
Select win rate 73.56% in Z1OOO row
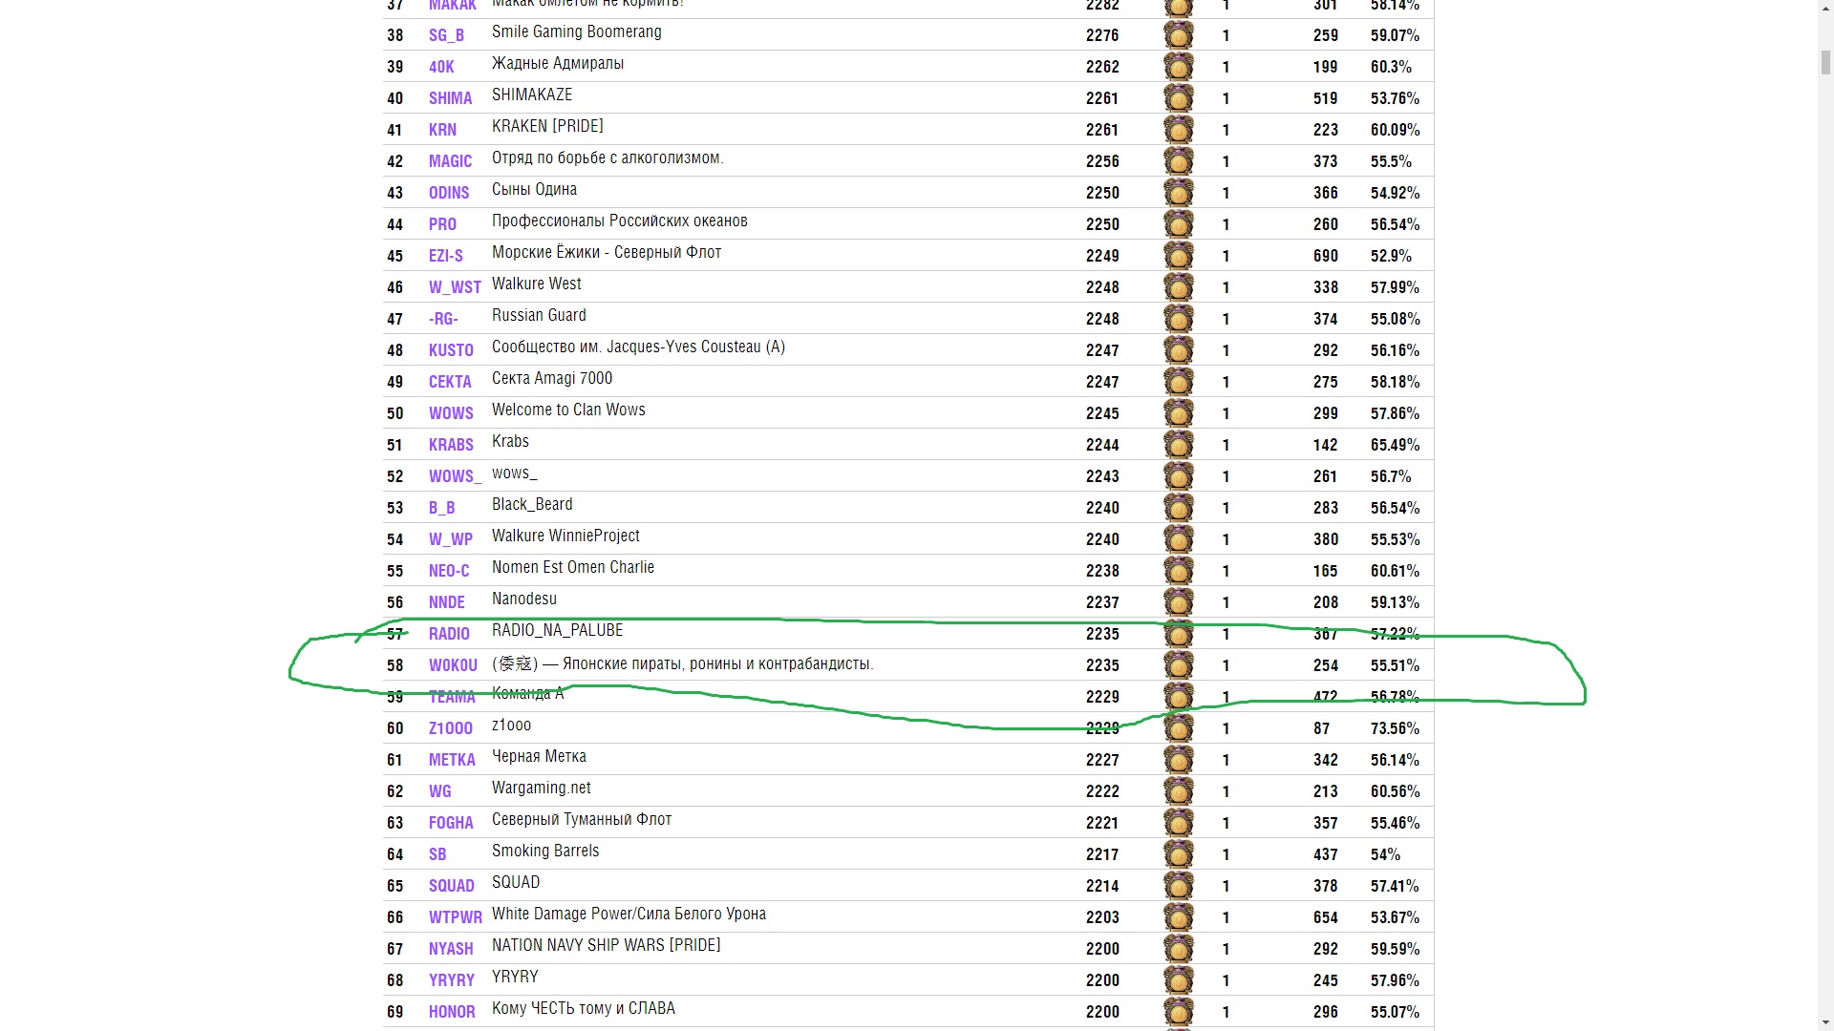click(1395, 728)
